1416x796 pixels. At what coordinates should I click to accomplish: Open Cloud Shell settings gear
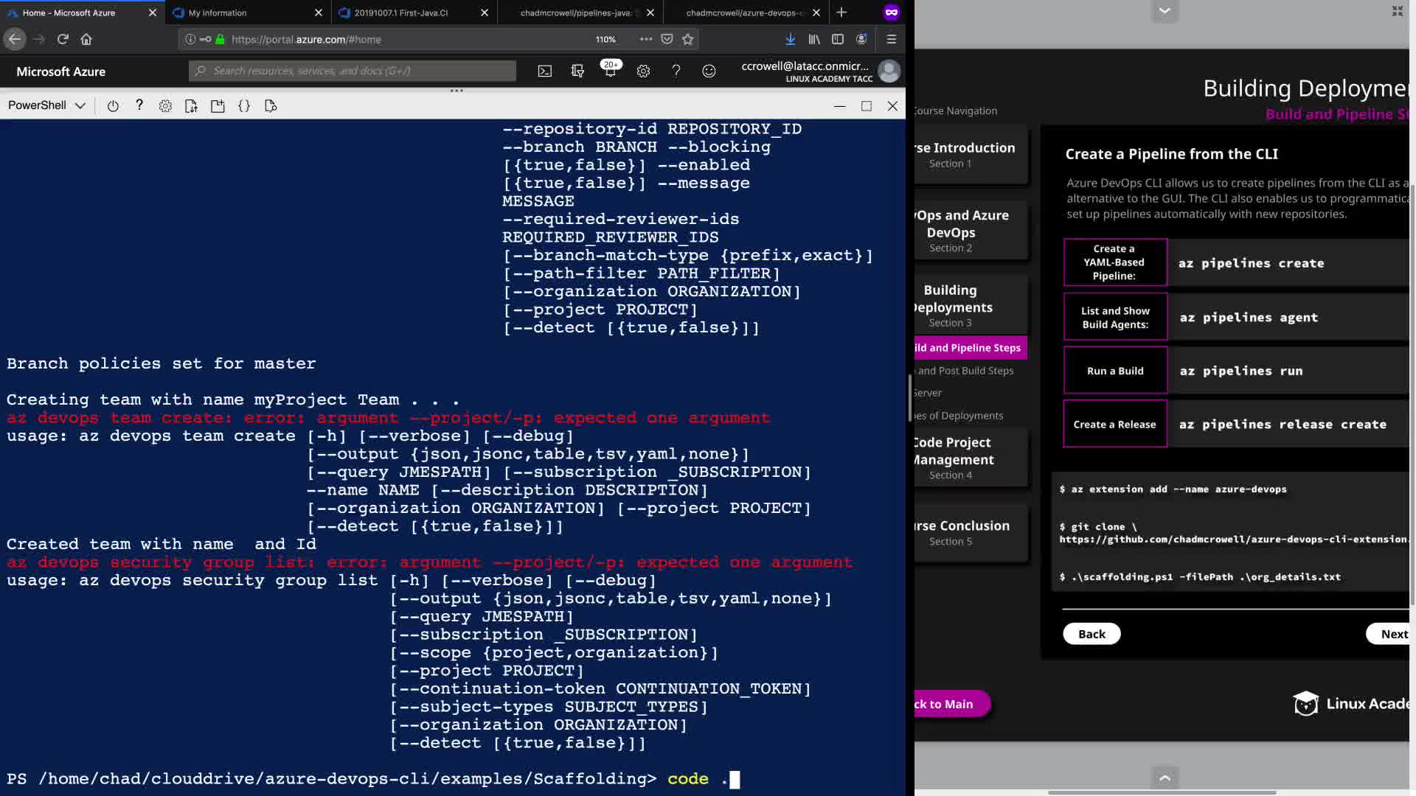click(x=165, y=106)
